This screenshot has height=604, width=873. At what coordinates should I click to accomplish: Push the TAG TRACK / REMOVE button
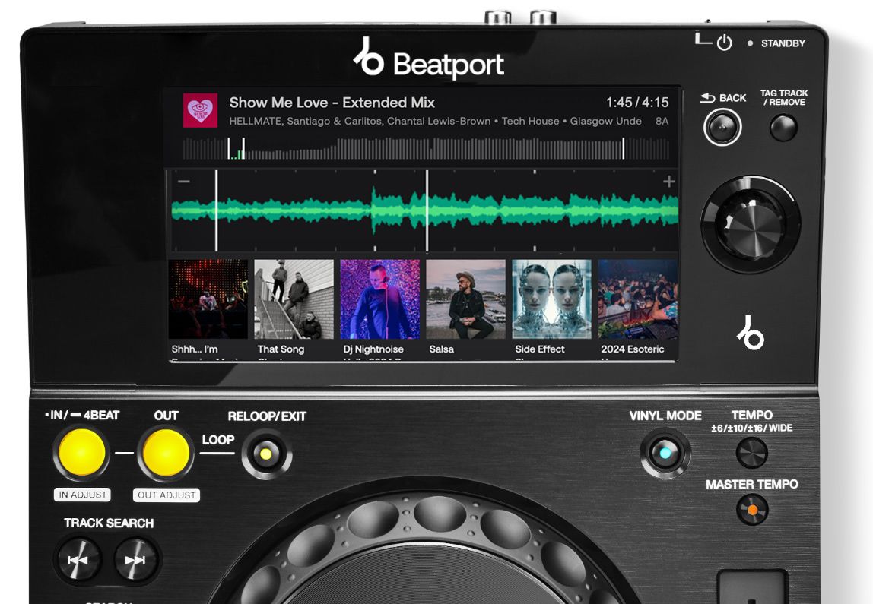(784, 128)
